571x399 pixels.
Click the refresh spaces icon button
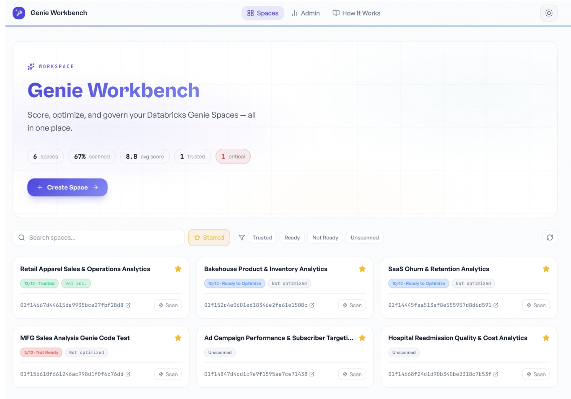550,238
